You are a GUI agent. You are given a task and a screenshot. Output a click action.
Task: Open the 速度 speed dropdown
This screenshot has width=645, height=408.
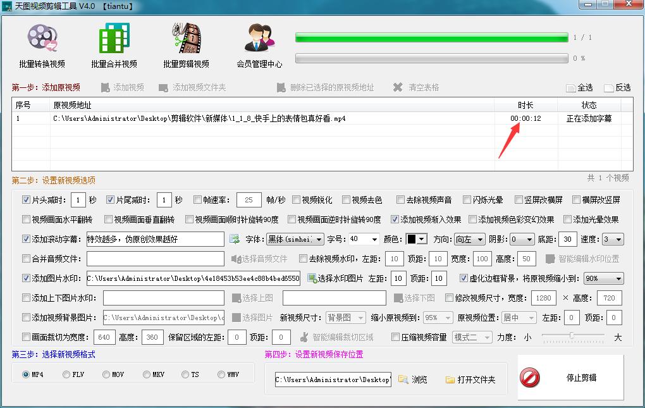click(613, 239)
